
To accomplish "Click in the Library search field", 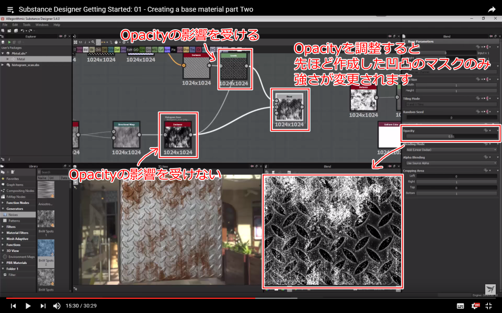I will pyautogui.click(x=54, y=172).
